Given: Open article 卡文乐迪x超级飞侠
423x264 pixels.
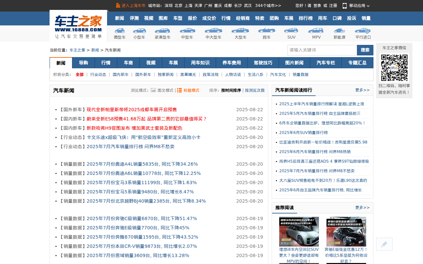Looking at the screenshot, I should (143, 137).
